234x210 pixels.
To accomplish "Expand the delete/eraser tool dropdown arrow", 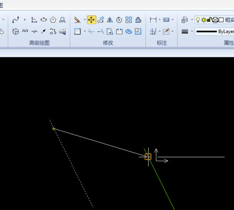I will [85, 20].
